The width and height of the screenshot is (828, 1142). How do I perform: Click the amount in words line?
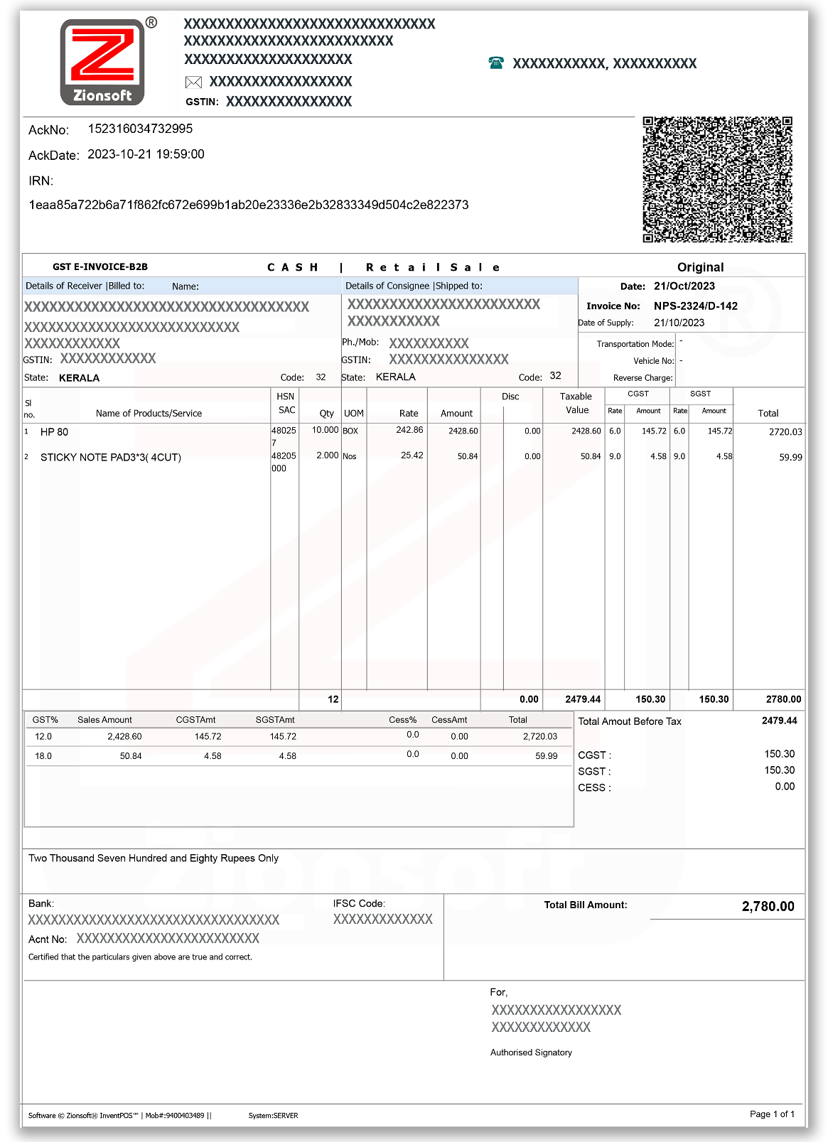point(154,858)
